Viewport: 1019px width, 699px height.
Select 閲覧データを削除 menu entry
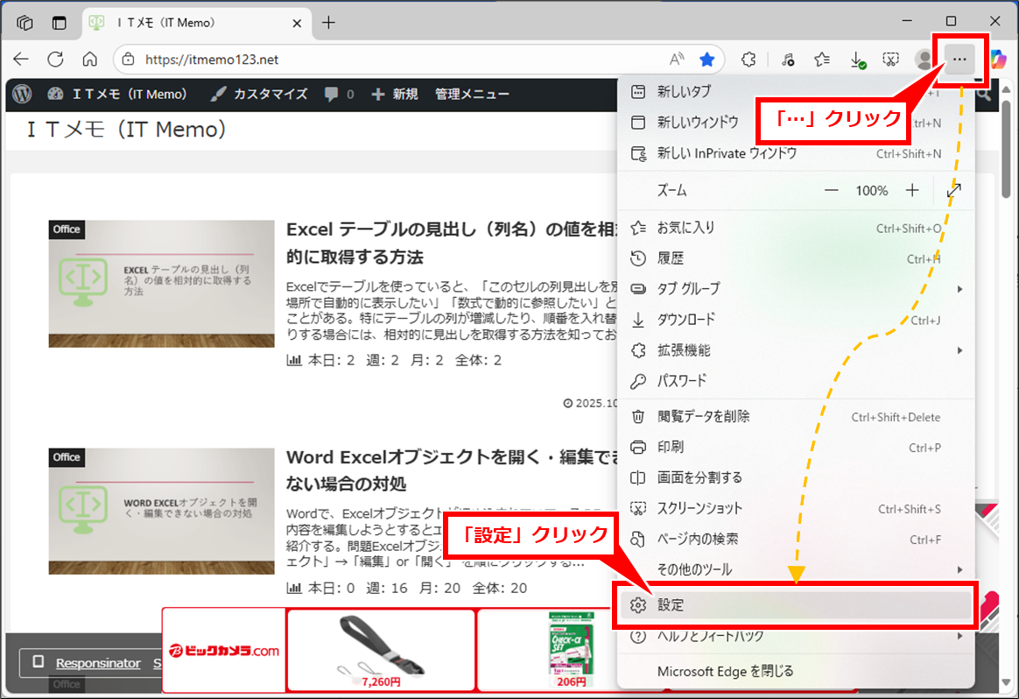coord(703,416)
